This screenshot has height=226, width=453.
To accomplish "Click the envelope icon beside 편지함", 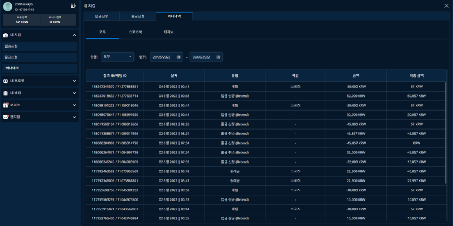I will coord(5,117).
